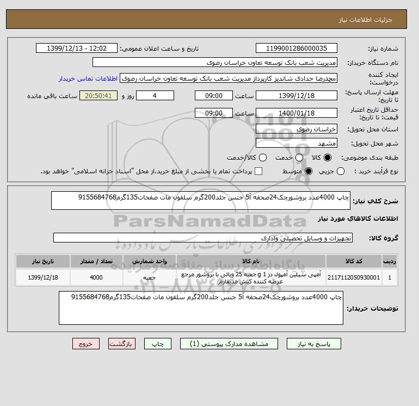Click the نام کالا column header
This screenshot has height=406, width=419.
251,261
